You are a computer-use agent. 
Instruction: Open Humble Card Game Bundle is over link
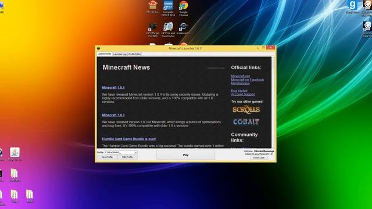[x=129, y=139]
